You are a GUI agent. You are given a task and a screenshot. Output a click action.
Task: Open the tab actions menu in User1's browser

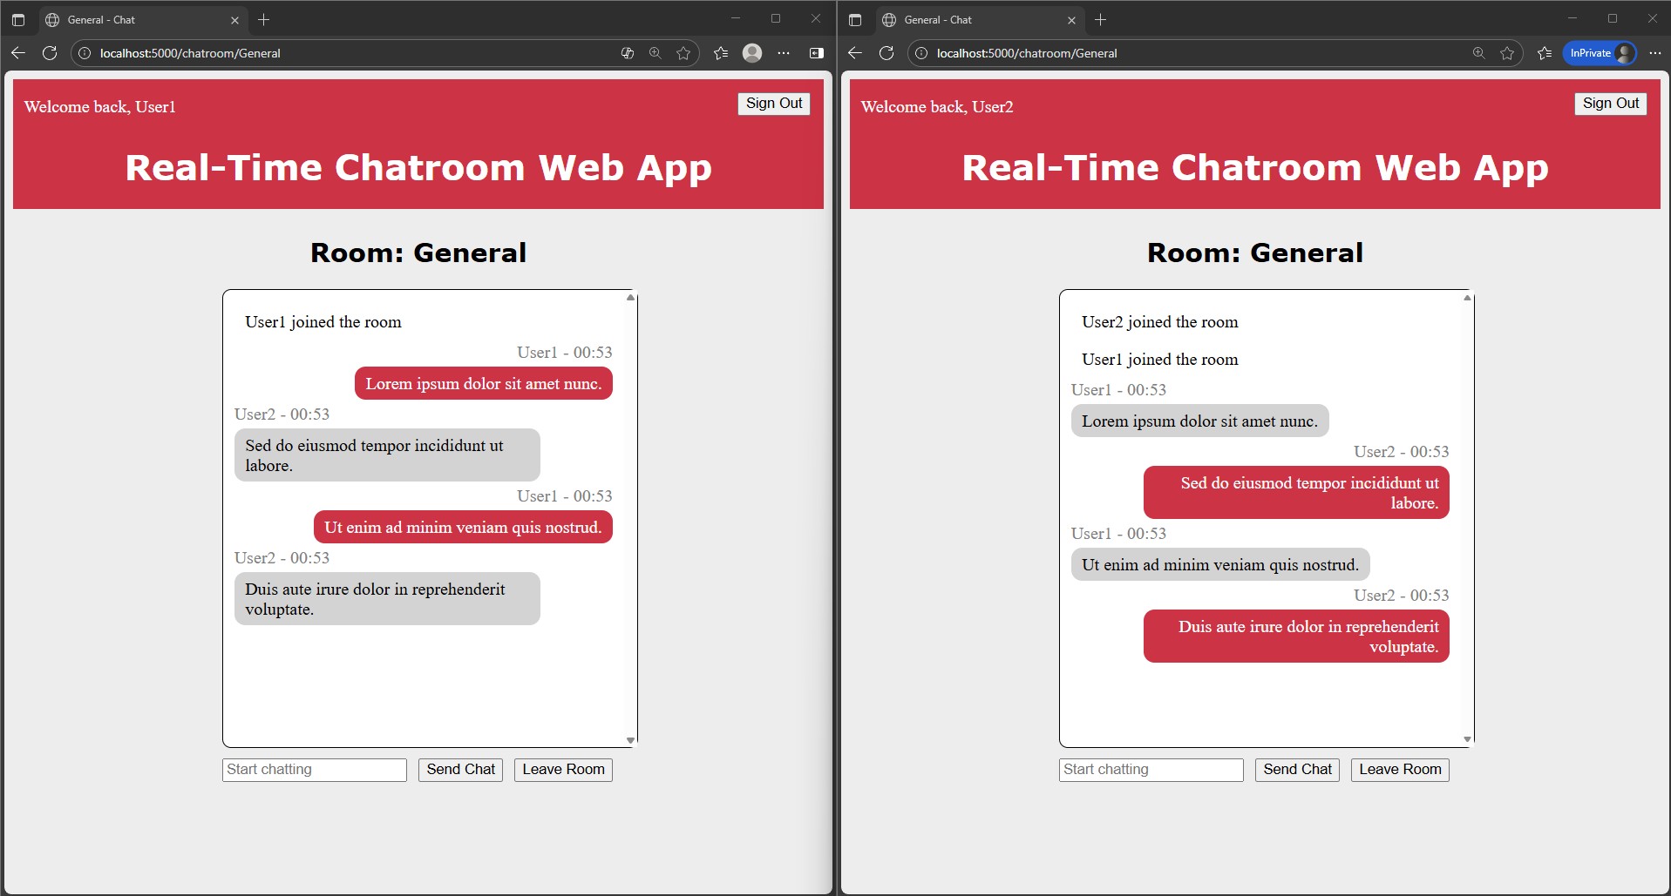coord(18,19)
